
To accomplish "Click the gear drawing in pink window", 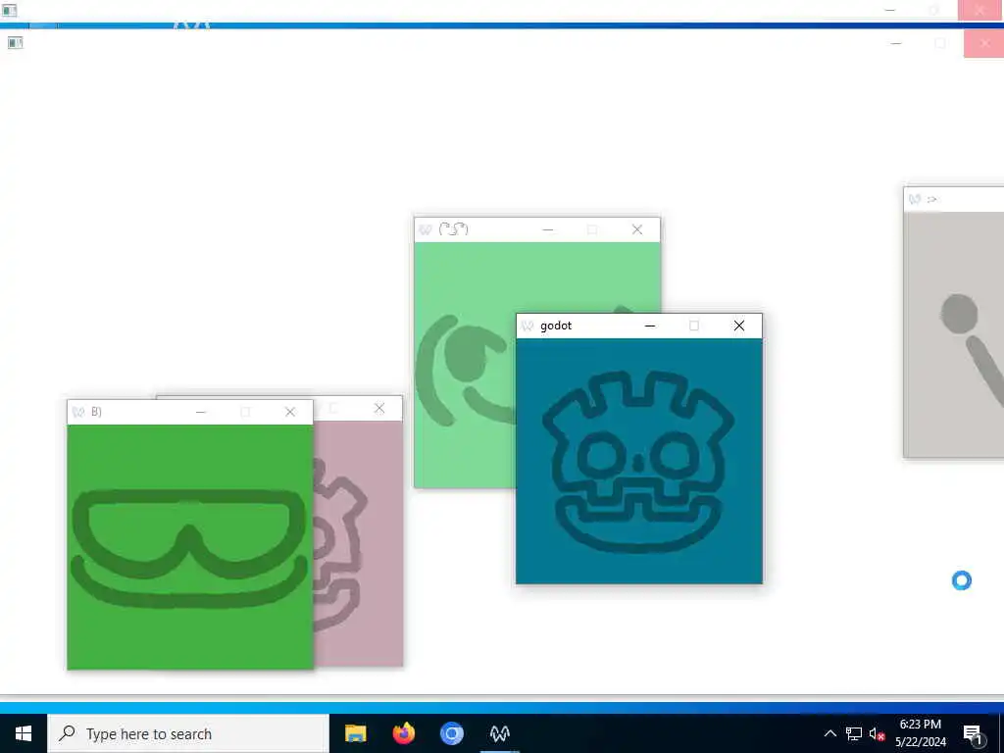I will [x=340, y=545].
